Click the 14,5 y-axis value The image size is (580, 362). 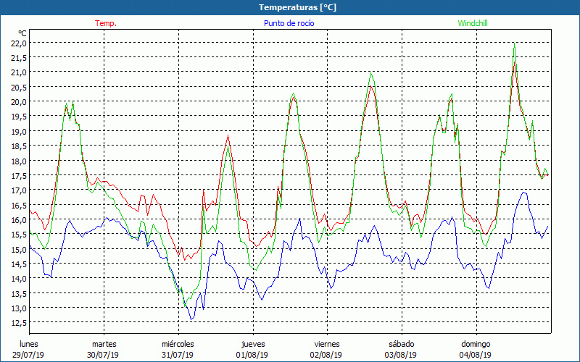(19, 264)
